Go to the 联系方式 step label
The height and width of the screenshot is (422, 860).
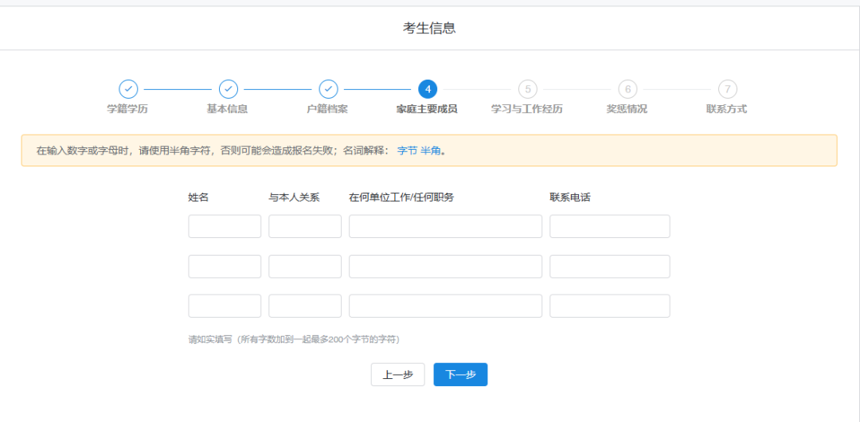click(727, 109)
